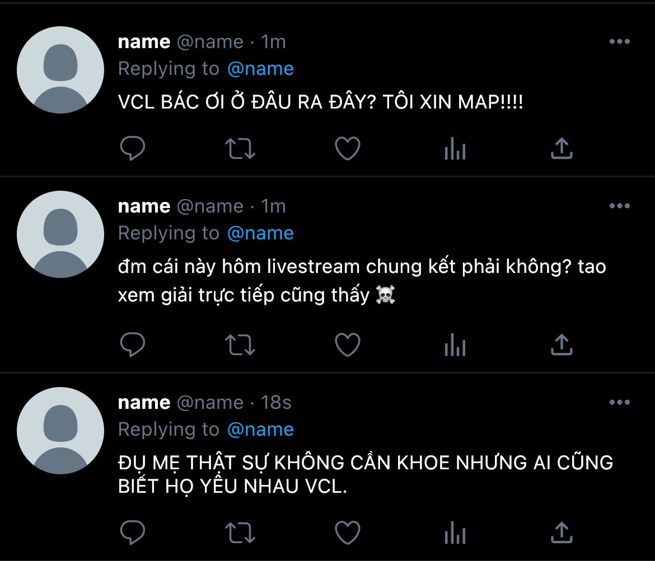Share the livestream chung kết tweet
This screenshot has height=561, width=655.
coord(562,344)
